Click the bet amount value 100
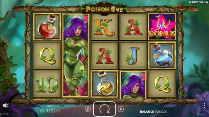Image resolution: width=209 pixels, height=117 pixels. 50,111
